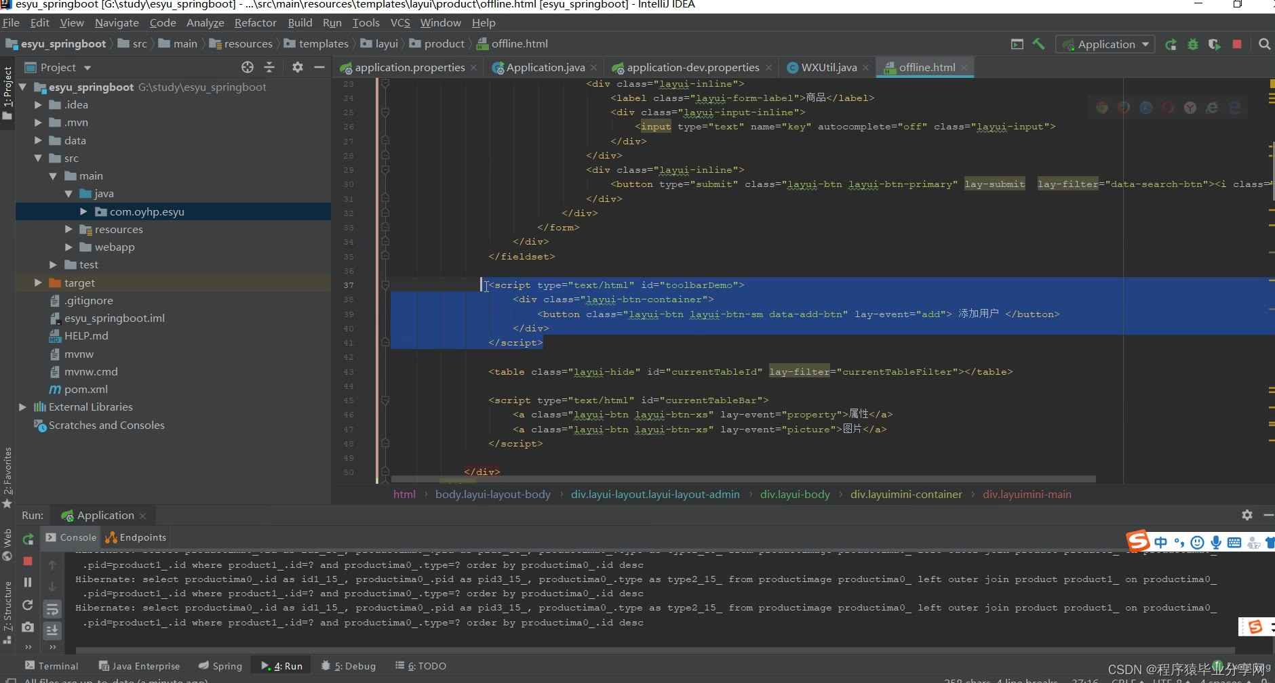Toggle soft-wrap in the console

52,608
